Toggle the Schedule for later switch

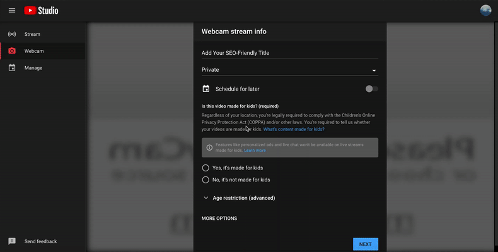pos(371,89)
